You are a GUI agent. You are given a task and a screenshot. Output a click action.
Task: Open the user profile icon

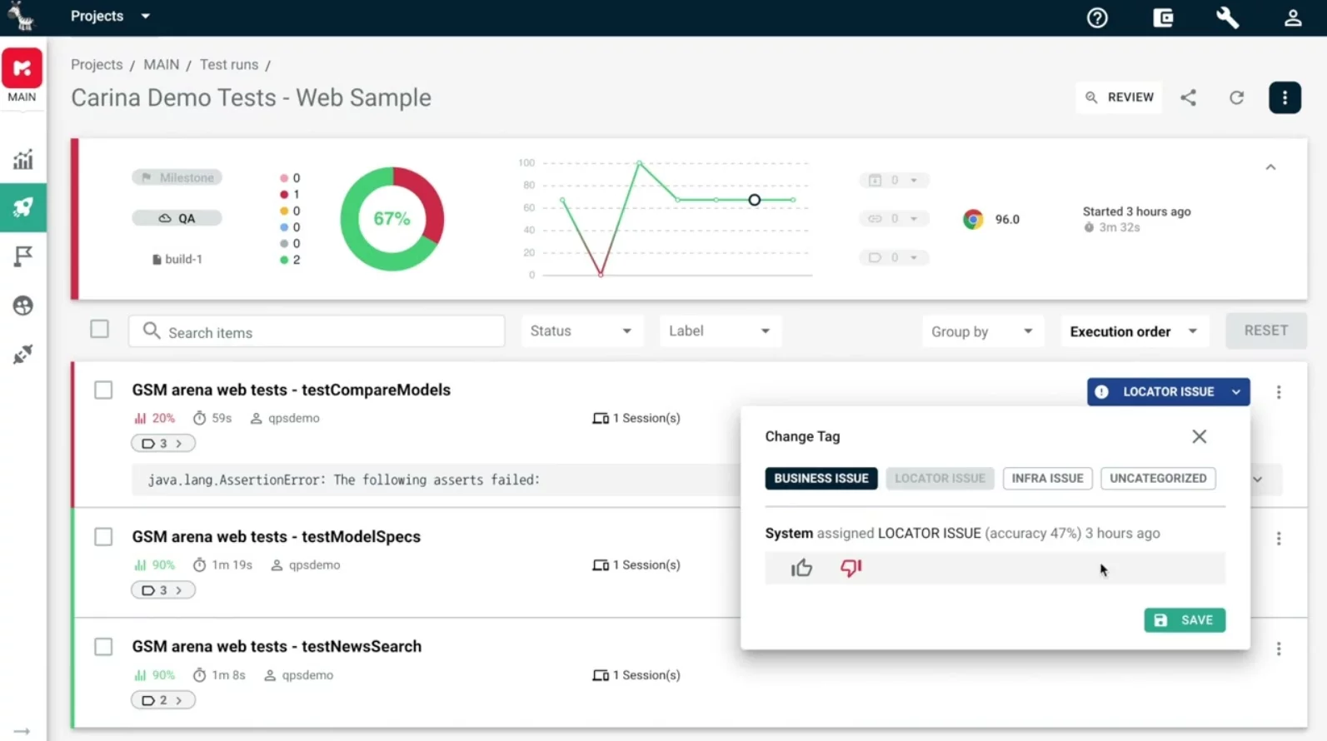1292,17
